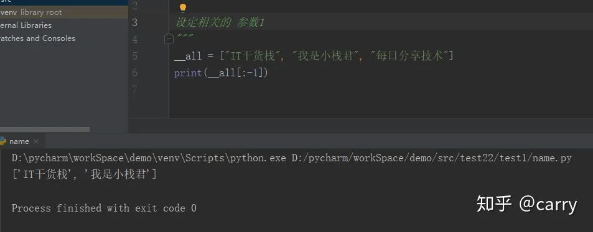Image resolution: width=593 pixels, height=232 pixels.
Task: Click 'Process finished with exit code 0'
Action: (x=104, y=208)
